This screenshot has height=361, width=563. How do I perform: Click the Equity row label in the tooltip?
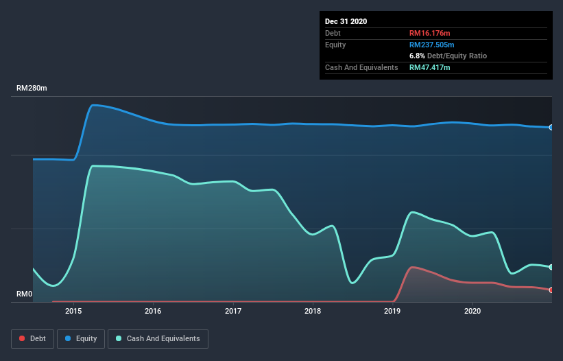(x=335, y=45)
